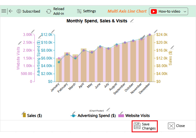The height and width of the screenshot is (138, 196).
Task: Click pencil icon above Advertising Spend axis
Action: pos(53,31)
